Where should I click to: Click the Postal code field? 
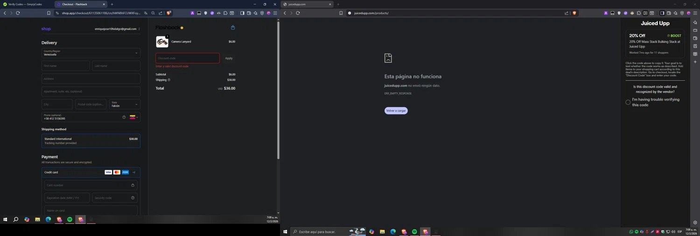click(91, 104)
